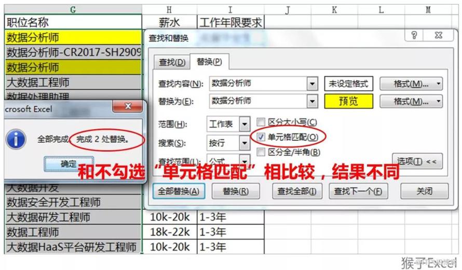Click the blue information icon in message box
This screenshot has height=270, width=462.
[16, 139]
